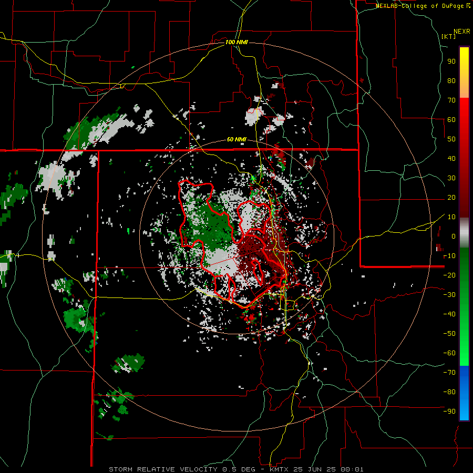Viewport: 473px width, 473px height.
Task: Click the NEXLAB-College of DuPage header text
Action: pyautogui.click(x=423, y=6)
